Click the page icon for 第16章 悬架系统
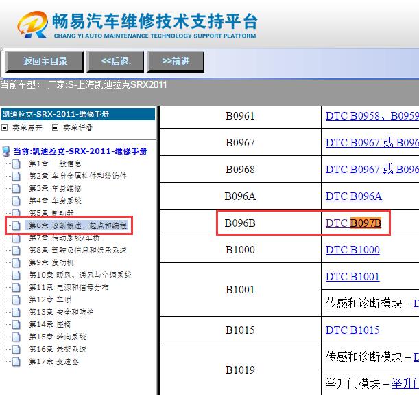This screenshot has width=419, height=395. pyautogui.click(x=16, y=349)
